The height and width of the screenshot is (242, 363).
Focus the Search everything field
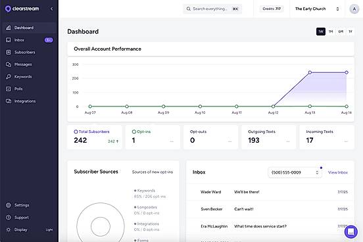pos(212,9)
